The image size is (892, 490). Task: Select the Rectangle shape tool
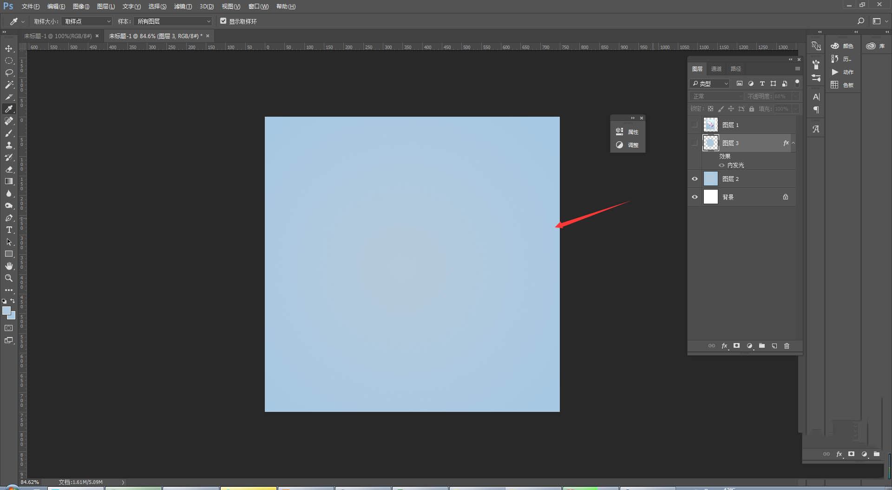coord(9,254)
